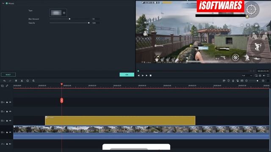
Task: Open the Speed/duration clock icon
Action: point(28,81)
